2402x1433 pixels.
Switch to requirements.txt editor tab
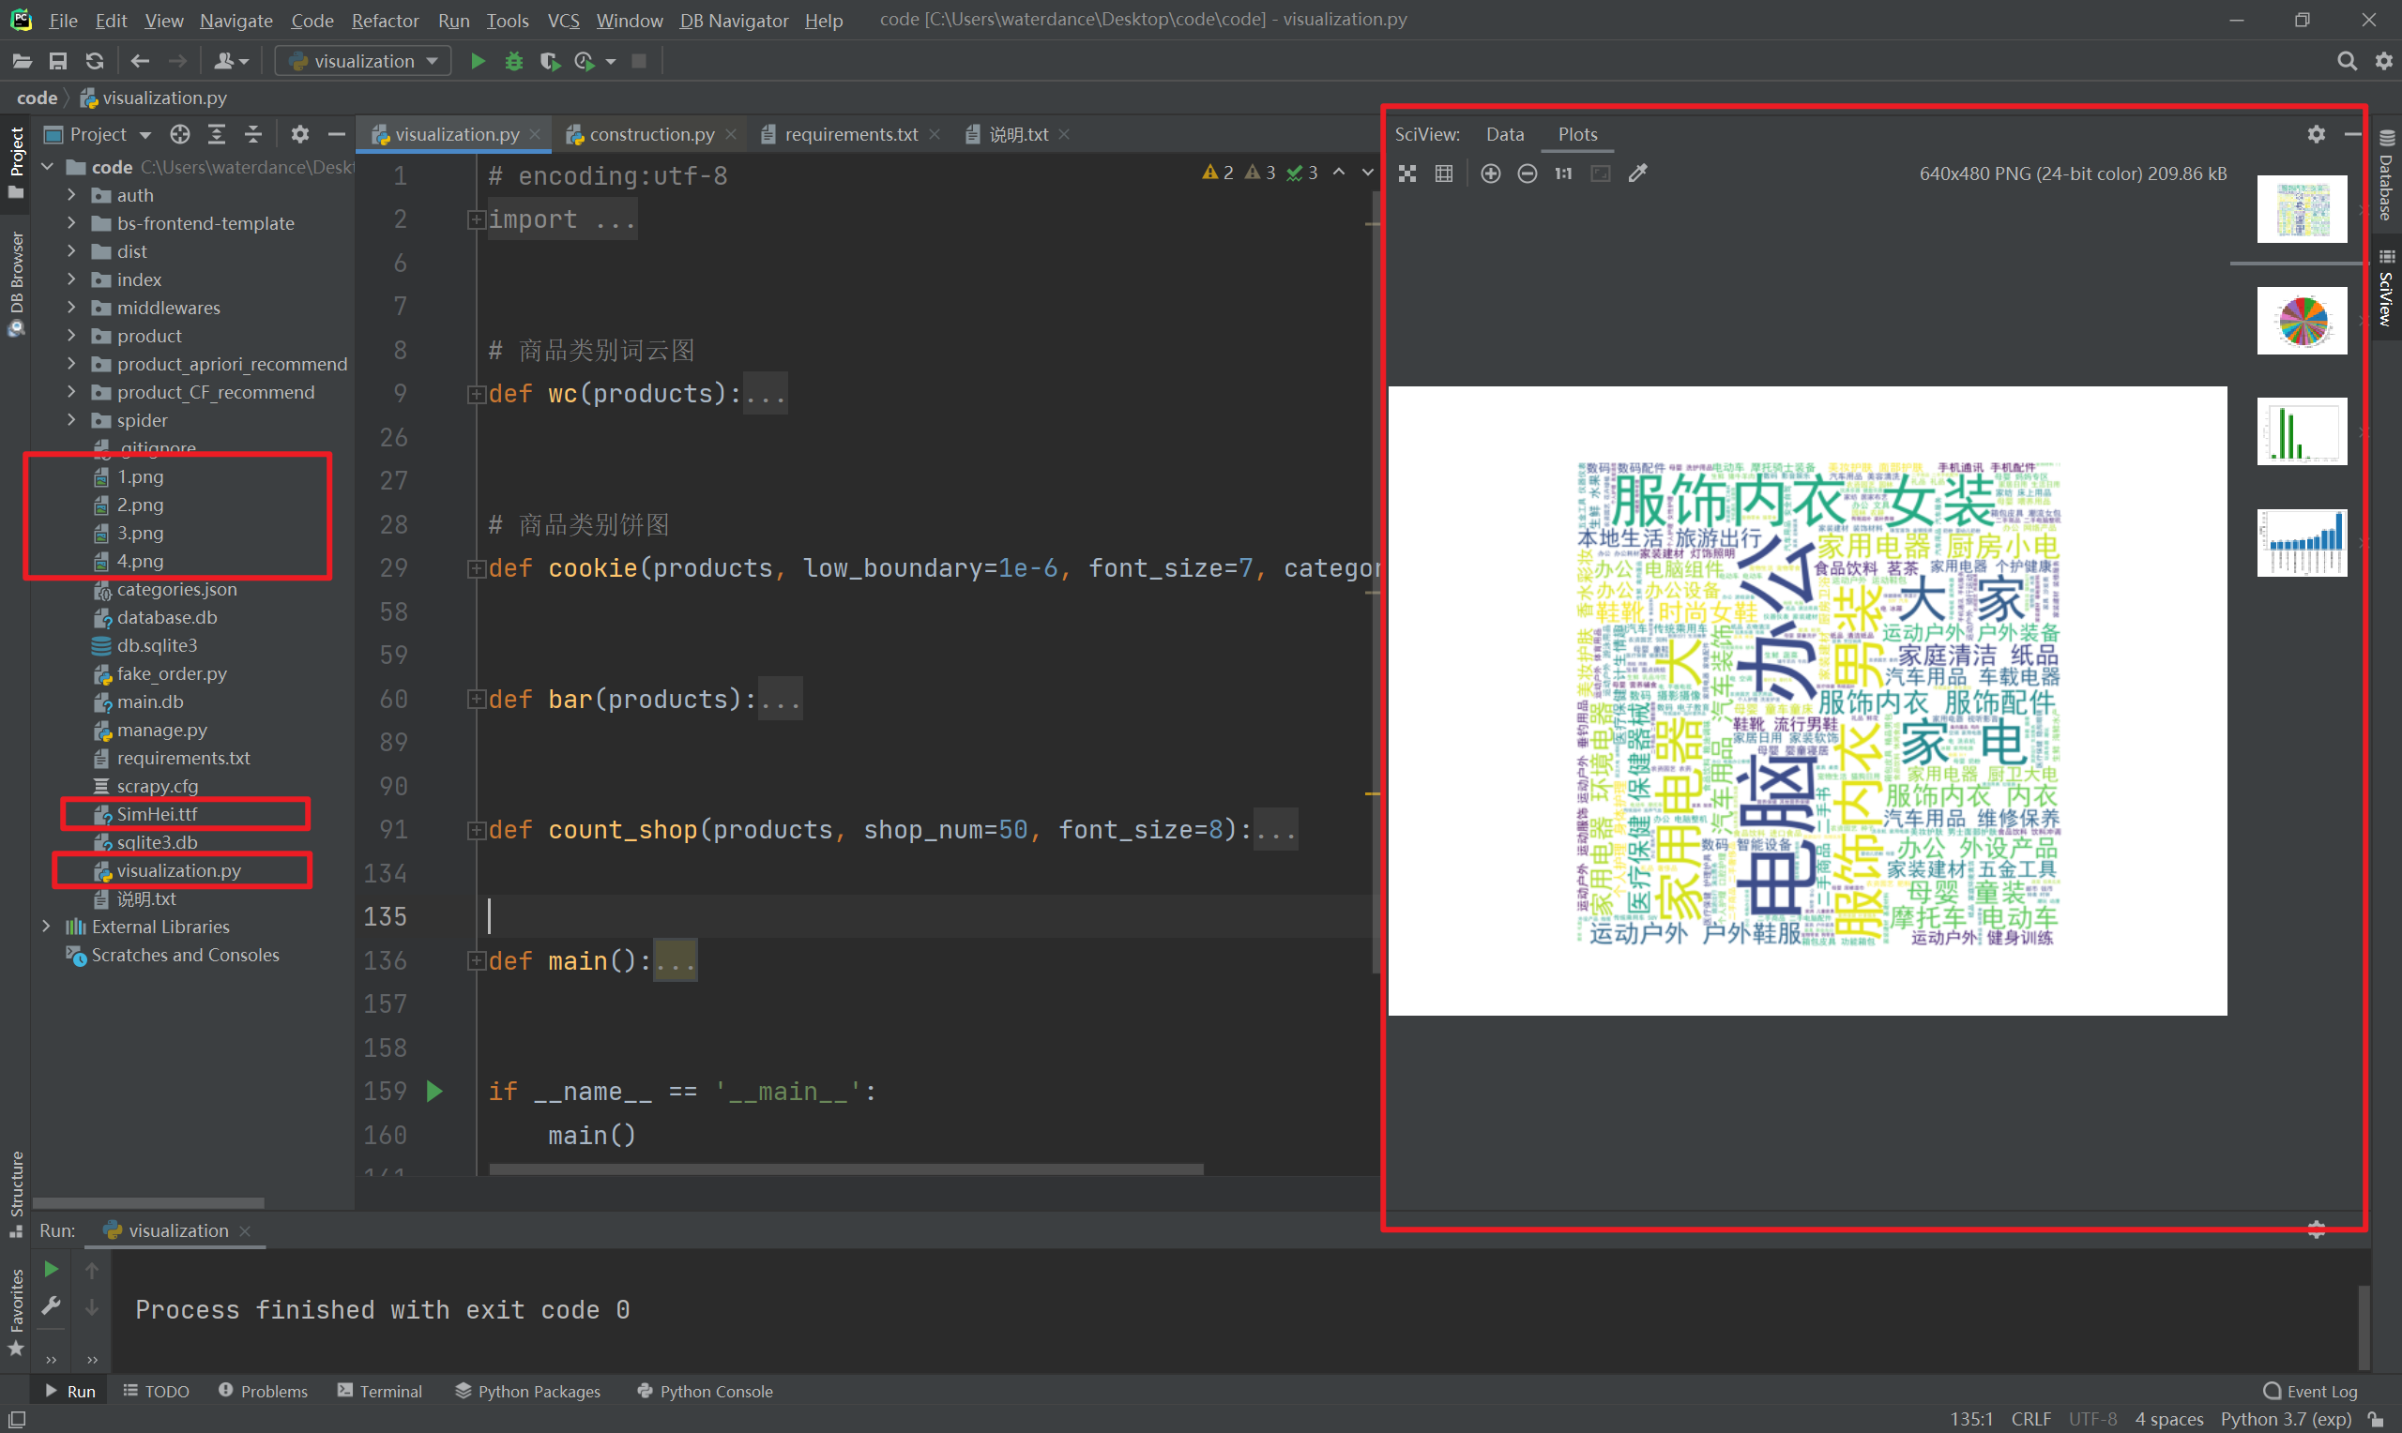850,134
